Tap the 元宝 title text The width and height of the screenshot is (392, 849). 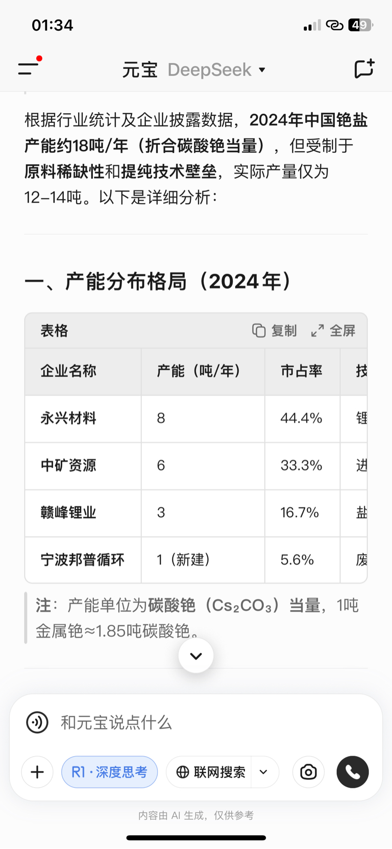[140, 69]
